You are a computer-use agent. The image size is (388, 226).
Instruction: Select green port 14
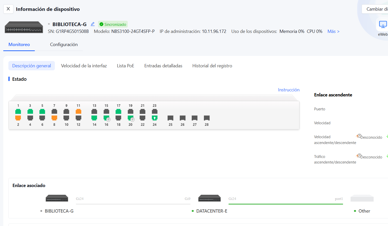pyautogui.click(x=94, y=118)
